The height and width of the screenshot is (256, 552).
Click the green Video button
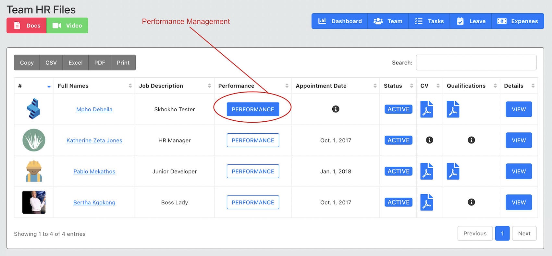(x=67, y=26)
